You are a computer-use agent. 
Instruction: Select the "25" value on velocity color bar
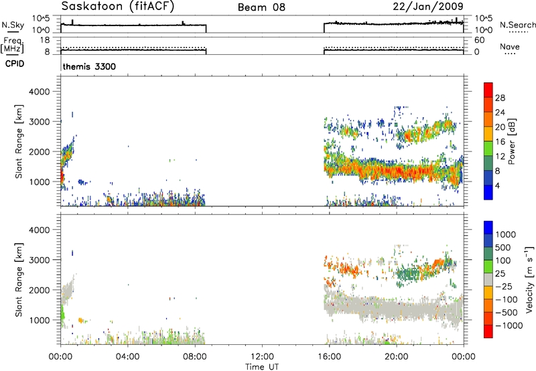tap(500, 274)
